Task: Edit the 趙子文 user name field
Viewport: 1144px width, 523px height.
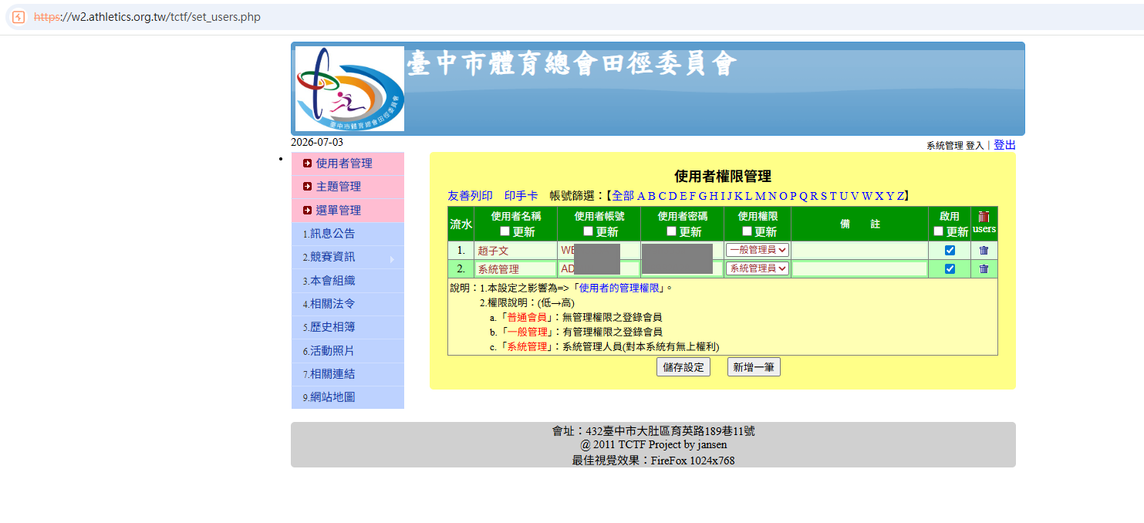Action: click(515, 250)
